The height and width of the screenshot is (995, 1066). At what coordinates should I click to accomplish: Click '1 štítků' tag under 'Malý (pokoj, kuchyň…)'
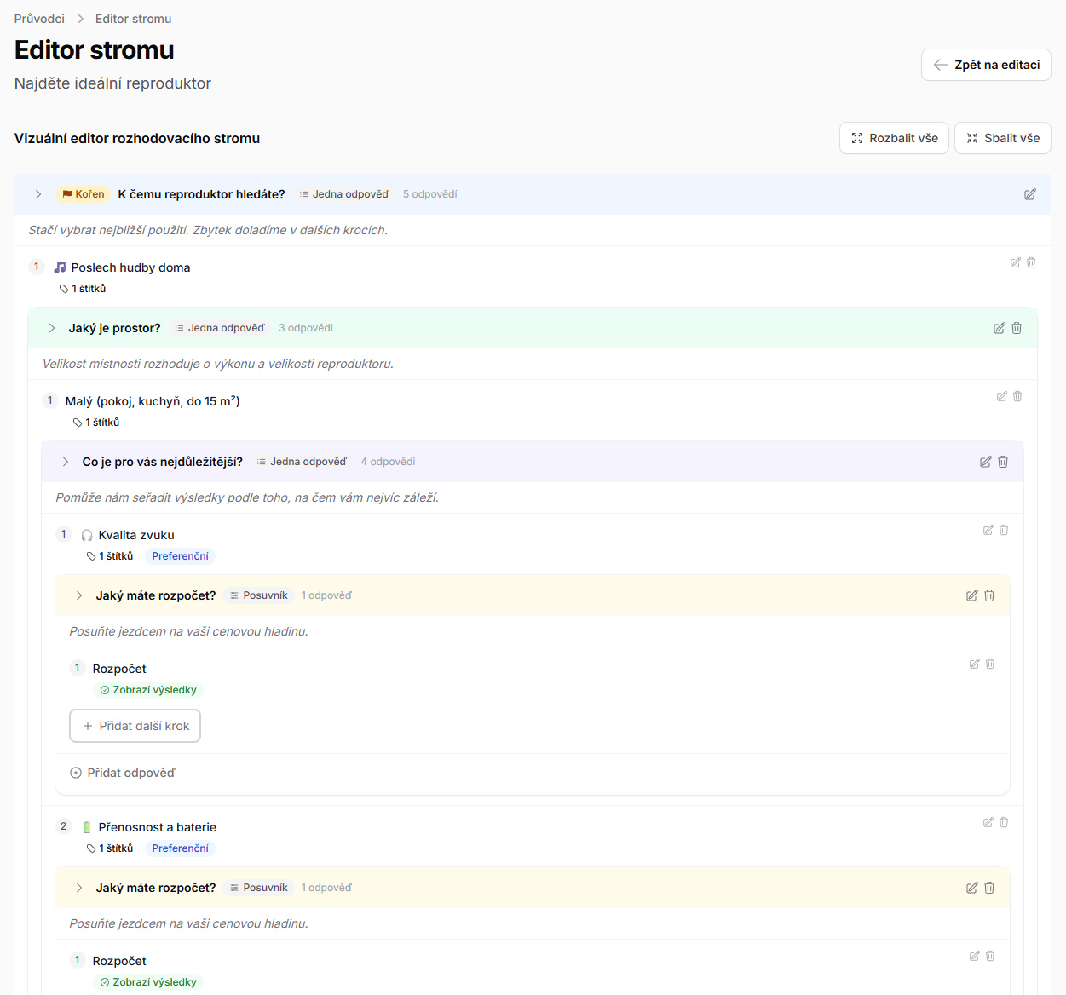coord(96,423)
